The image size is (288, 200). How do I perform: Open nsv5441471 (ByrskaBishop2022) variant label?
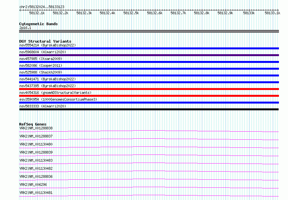[x=48, y=79]
